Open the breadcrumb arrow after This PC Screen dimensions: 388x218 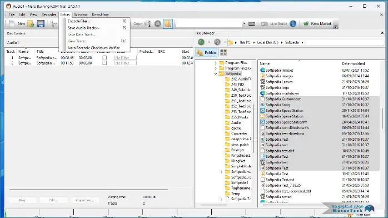[254, 43]
